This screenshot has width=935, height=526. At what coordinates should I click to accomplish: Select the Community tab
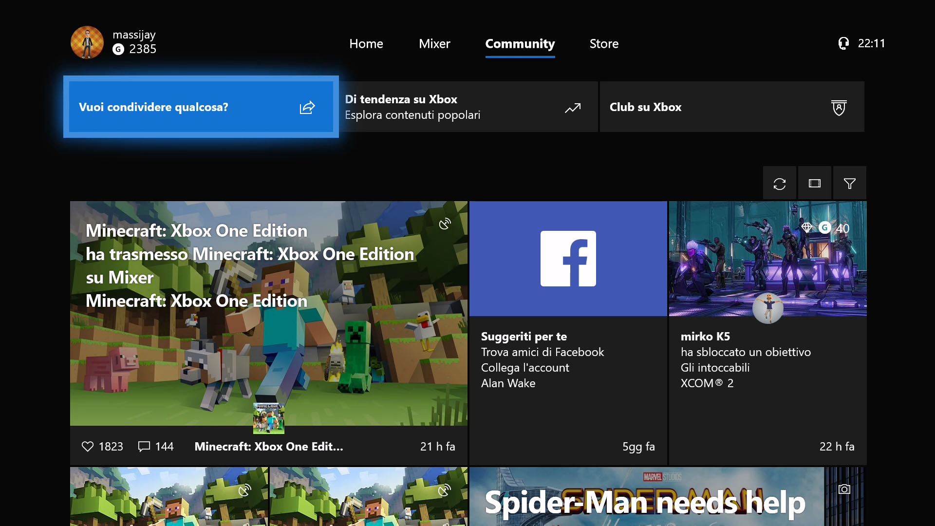point(520,44)
